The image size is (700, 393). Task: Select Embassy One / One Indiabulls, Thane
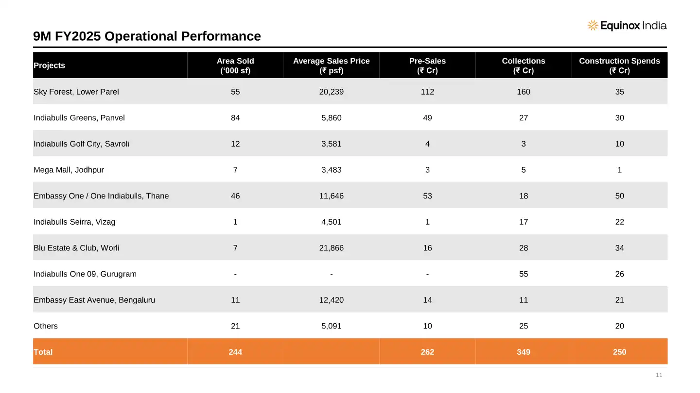click(101, 196)
